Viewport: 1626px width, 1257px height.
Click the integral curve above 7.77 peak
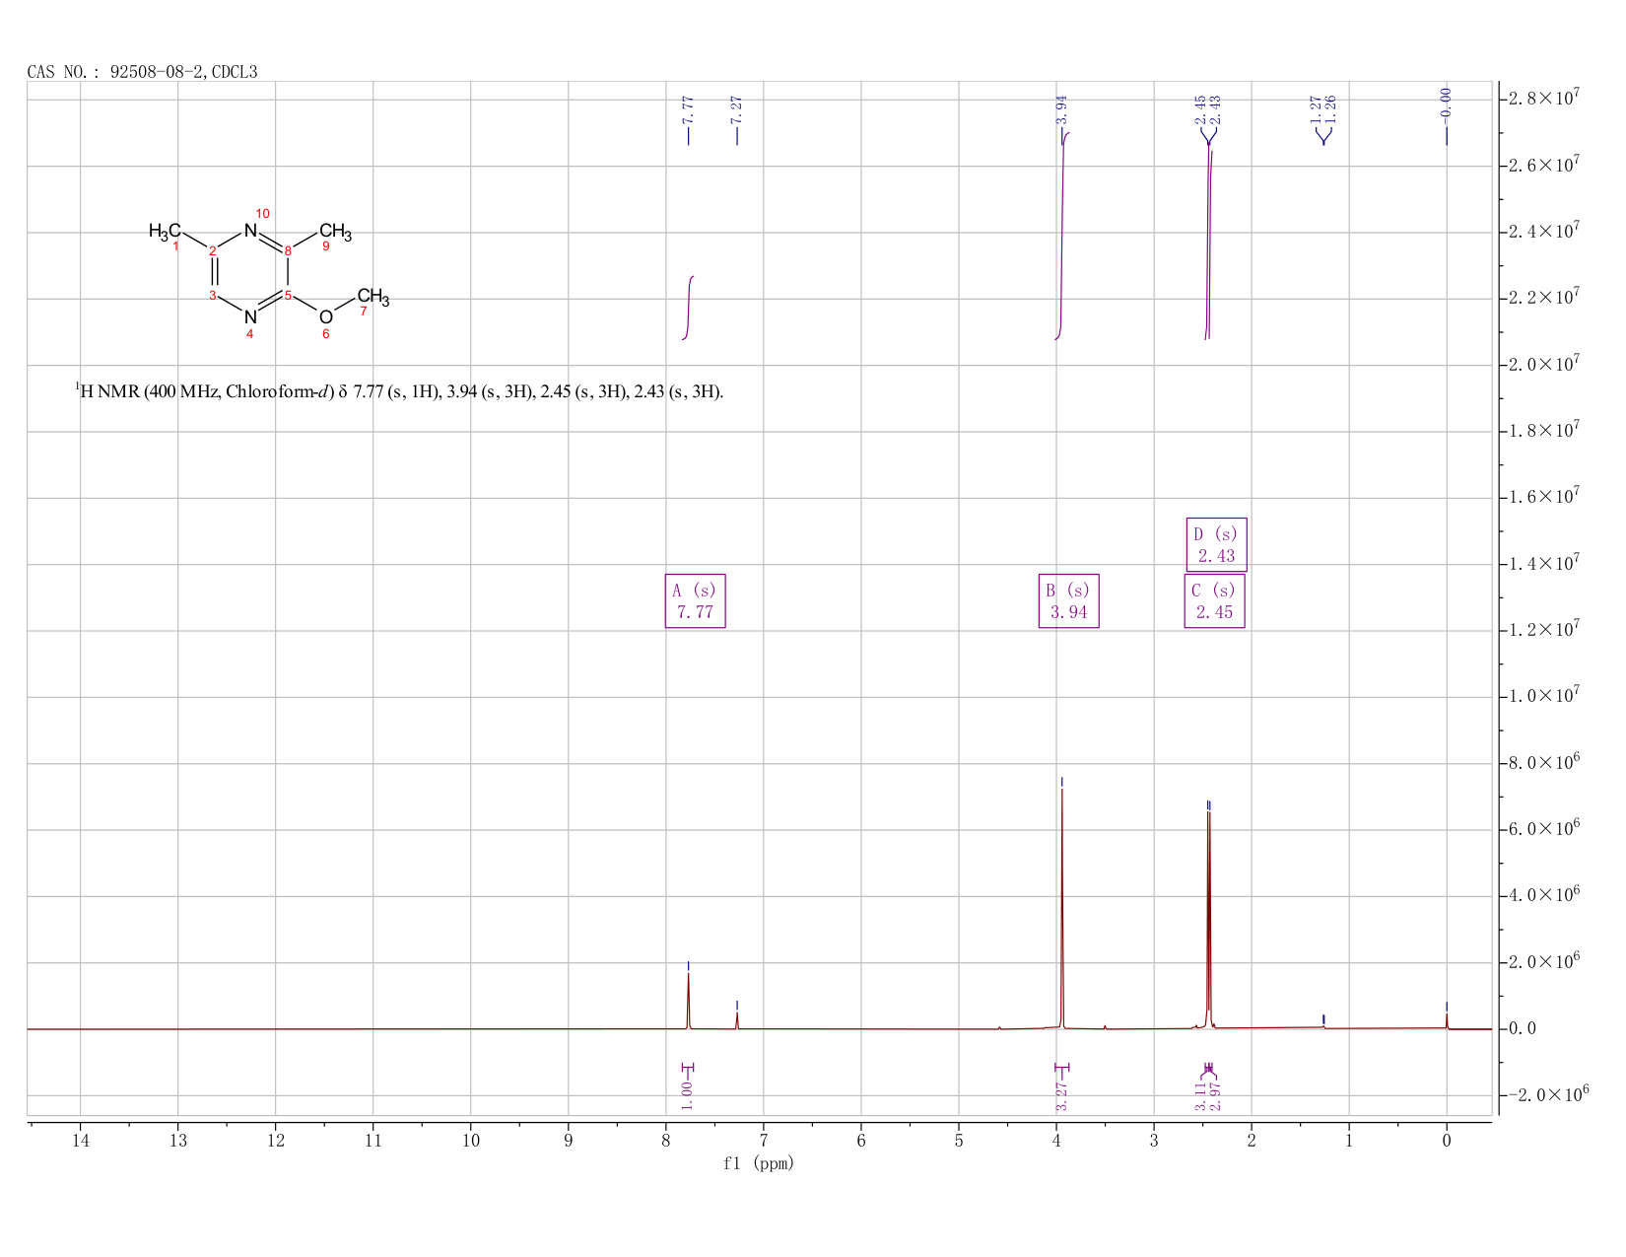pyautogui.click(x=688, y=309)
